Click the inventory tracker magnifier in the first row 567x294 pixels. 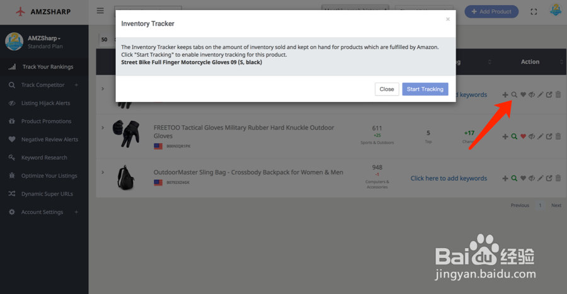[x=514, y=94]
